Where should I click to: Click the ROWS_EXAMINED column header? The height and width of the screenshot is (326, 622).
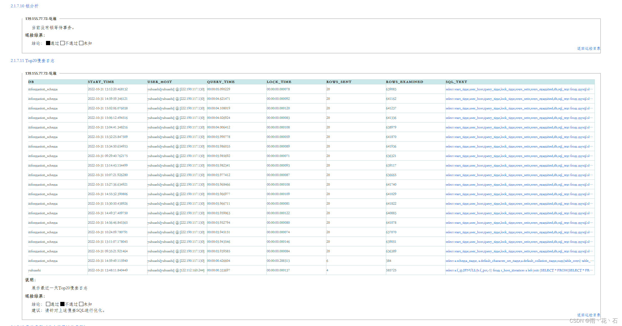tap(404, 82)
